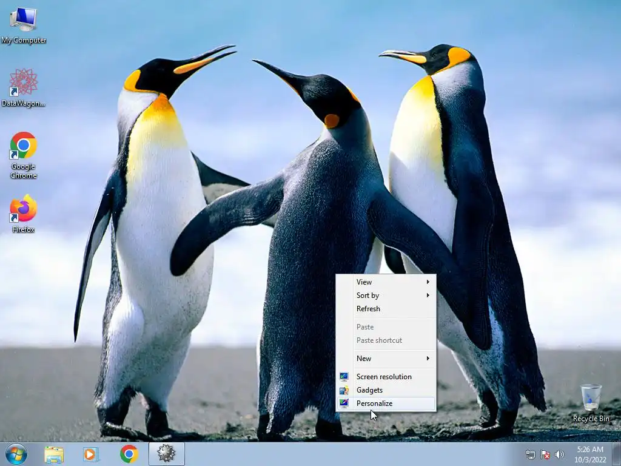Select the DataWagon desktop shortcut
The height and width of the screenshot is (466, 621).
tap(24, 87)
